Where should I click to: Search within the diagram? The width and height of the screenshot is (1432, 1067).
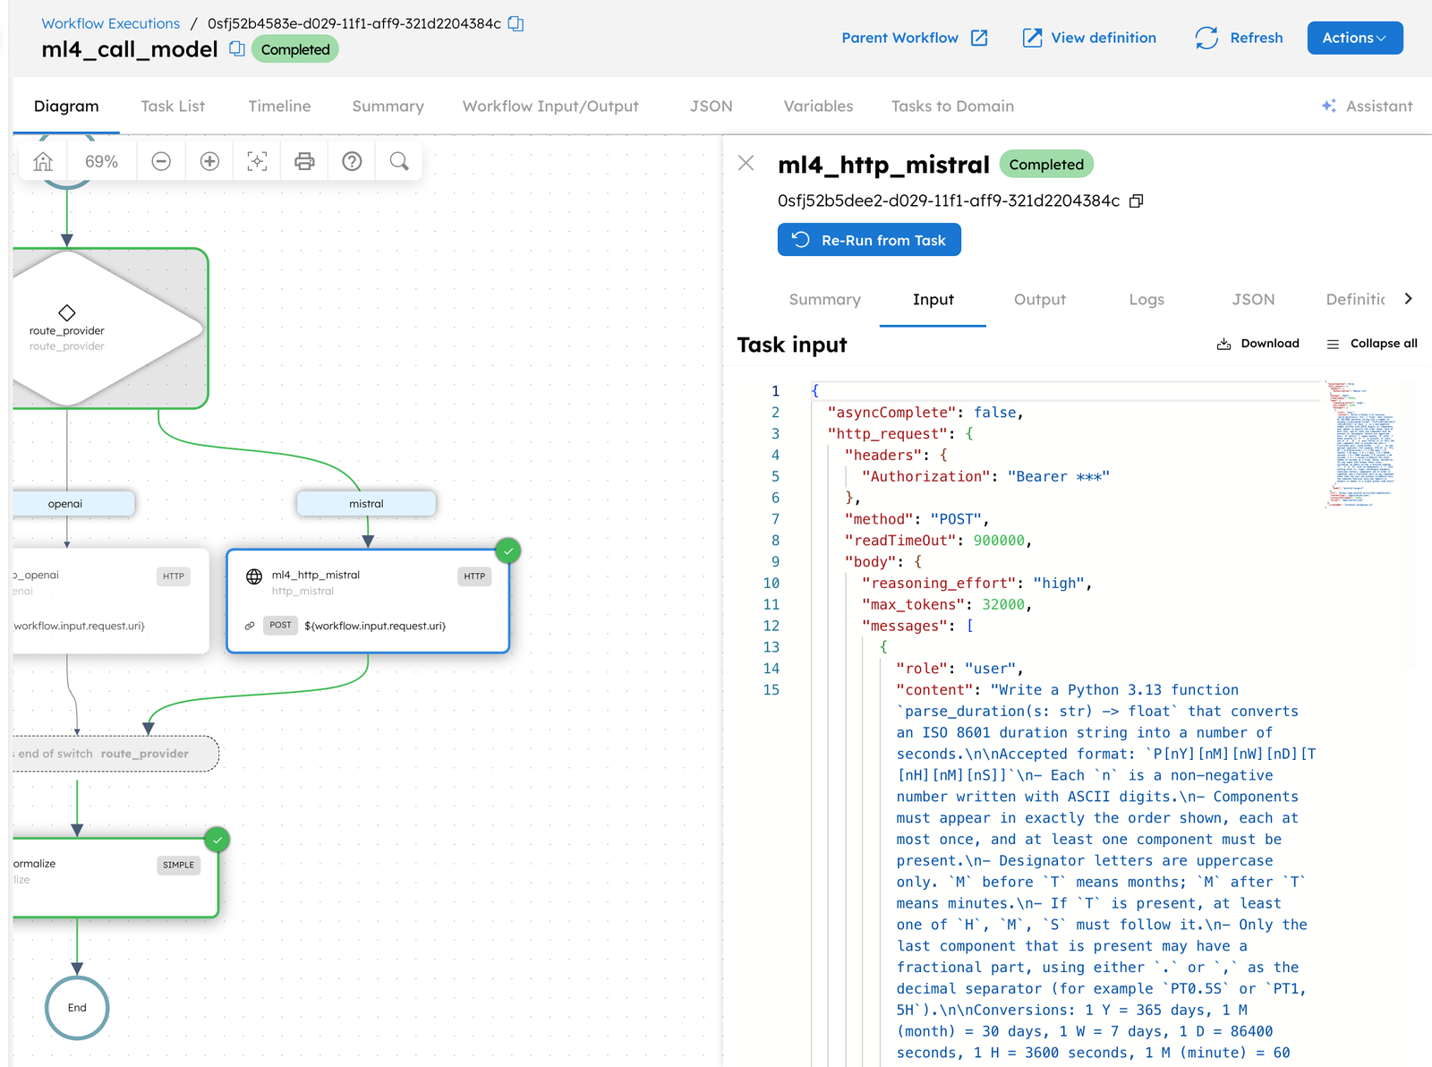coord(399,161)
